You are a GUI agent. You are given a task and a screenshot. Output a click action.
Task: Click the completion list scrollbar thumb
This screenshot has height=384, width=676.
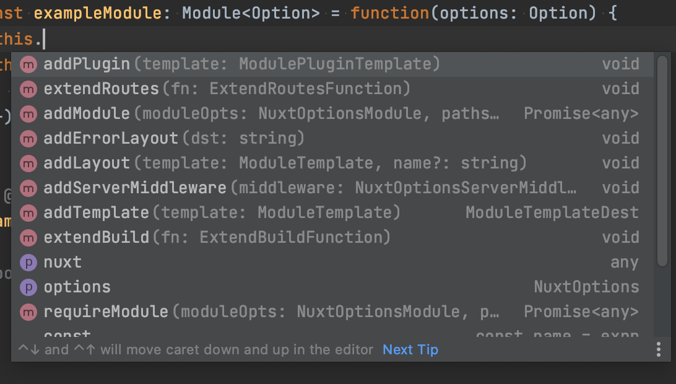(662, 161)
